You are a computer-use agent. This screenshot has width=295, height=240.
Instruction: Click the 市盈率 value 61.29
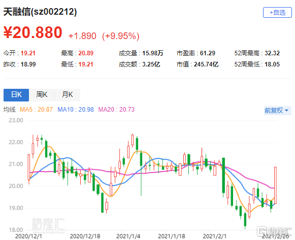click(208, 53)
